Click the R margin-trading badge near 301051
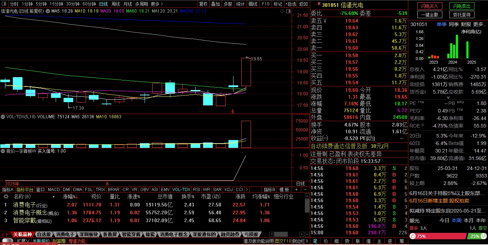Screen dimensions: 488x245 click(319, 4)
